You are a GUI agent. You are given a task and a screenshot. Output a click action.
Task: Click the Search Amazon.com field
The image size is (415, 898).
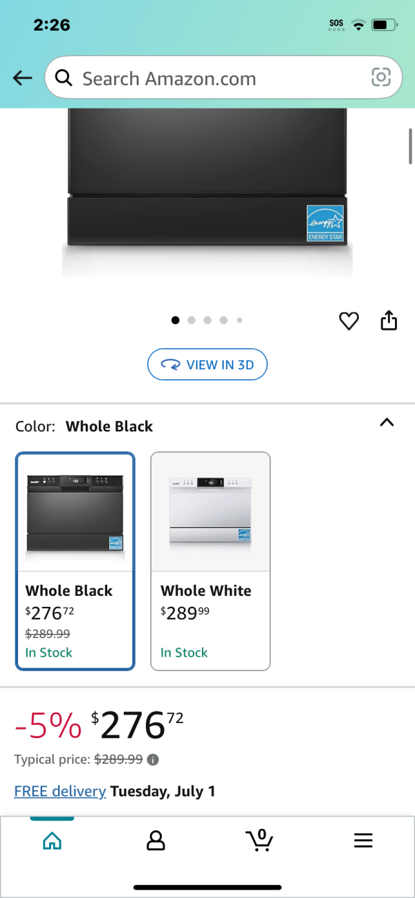tap(223, 77)
